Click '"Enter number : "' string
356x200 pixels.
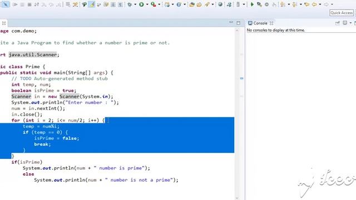[x=89, y=102]
